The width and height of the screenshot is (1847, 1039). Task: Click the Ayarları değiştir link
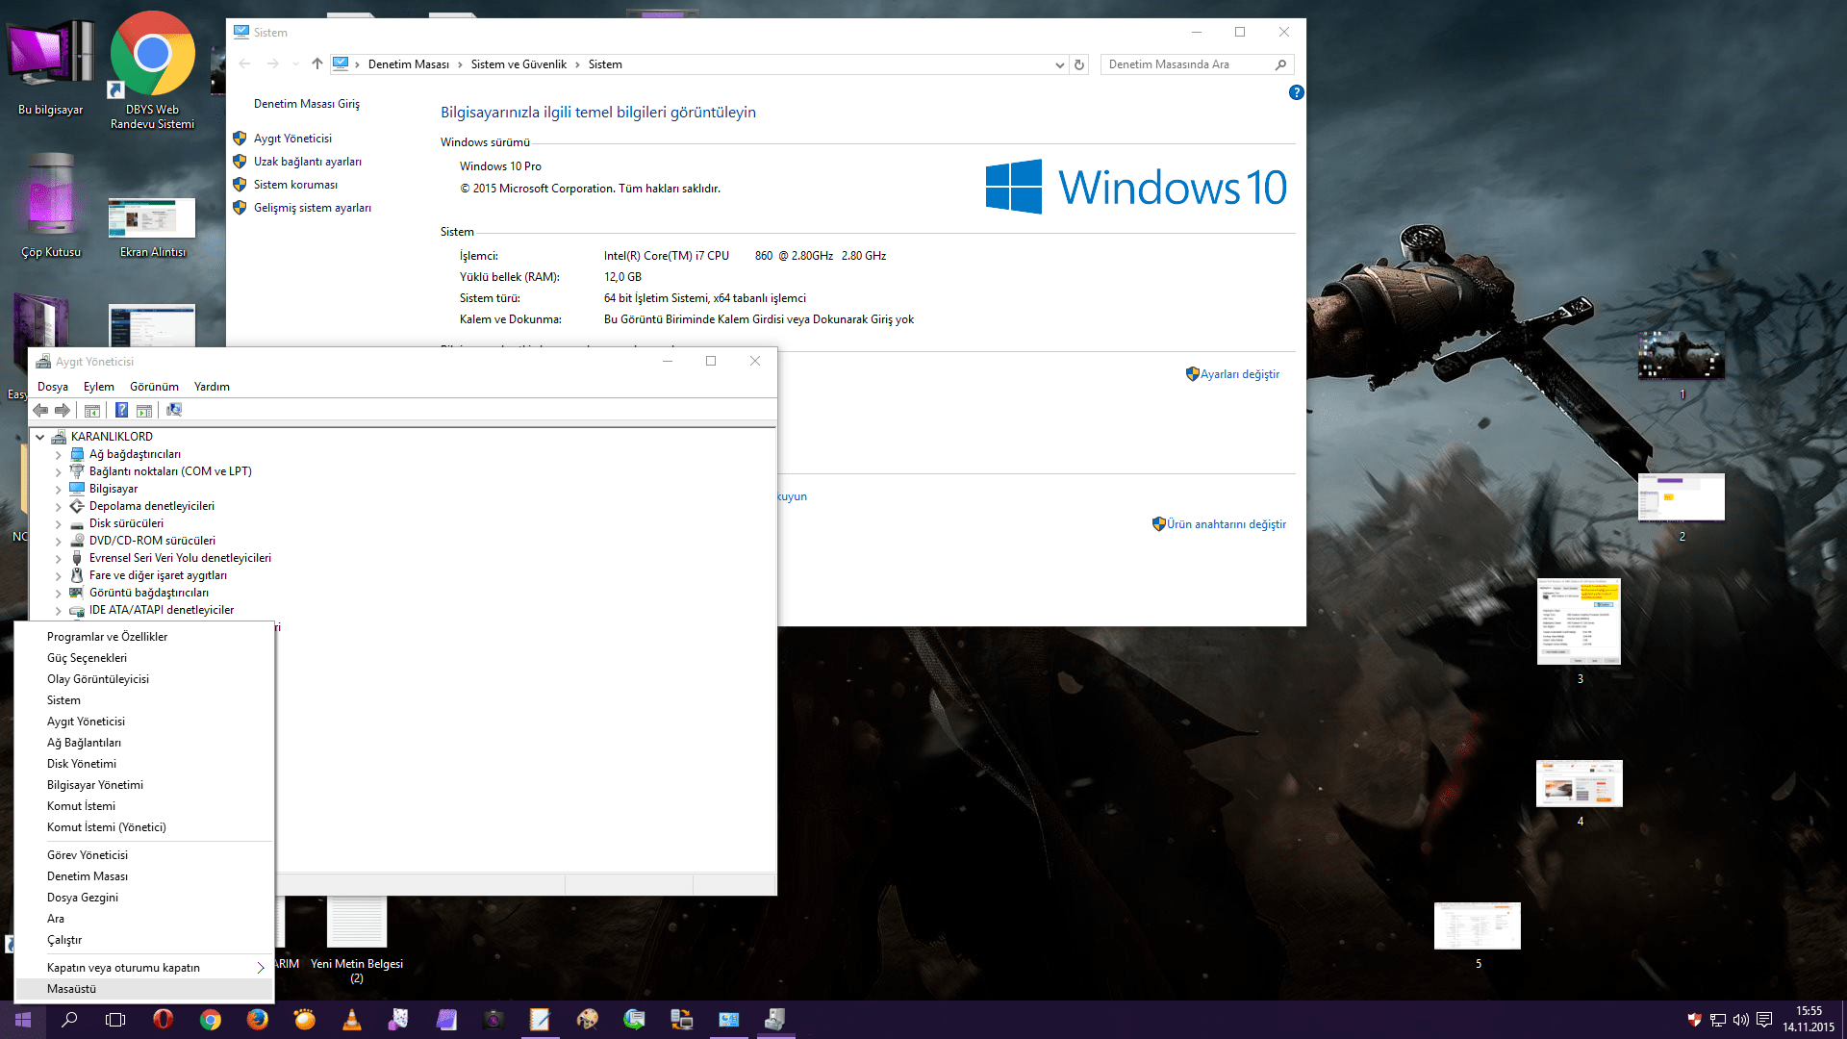pyautogui.click(x=1239, y=374)
